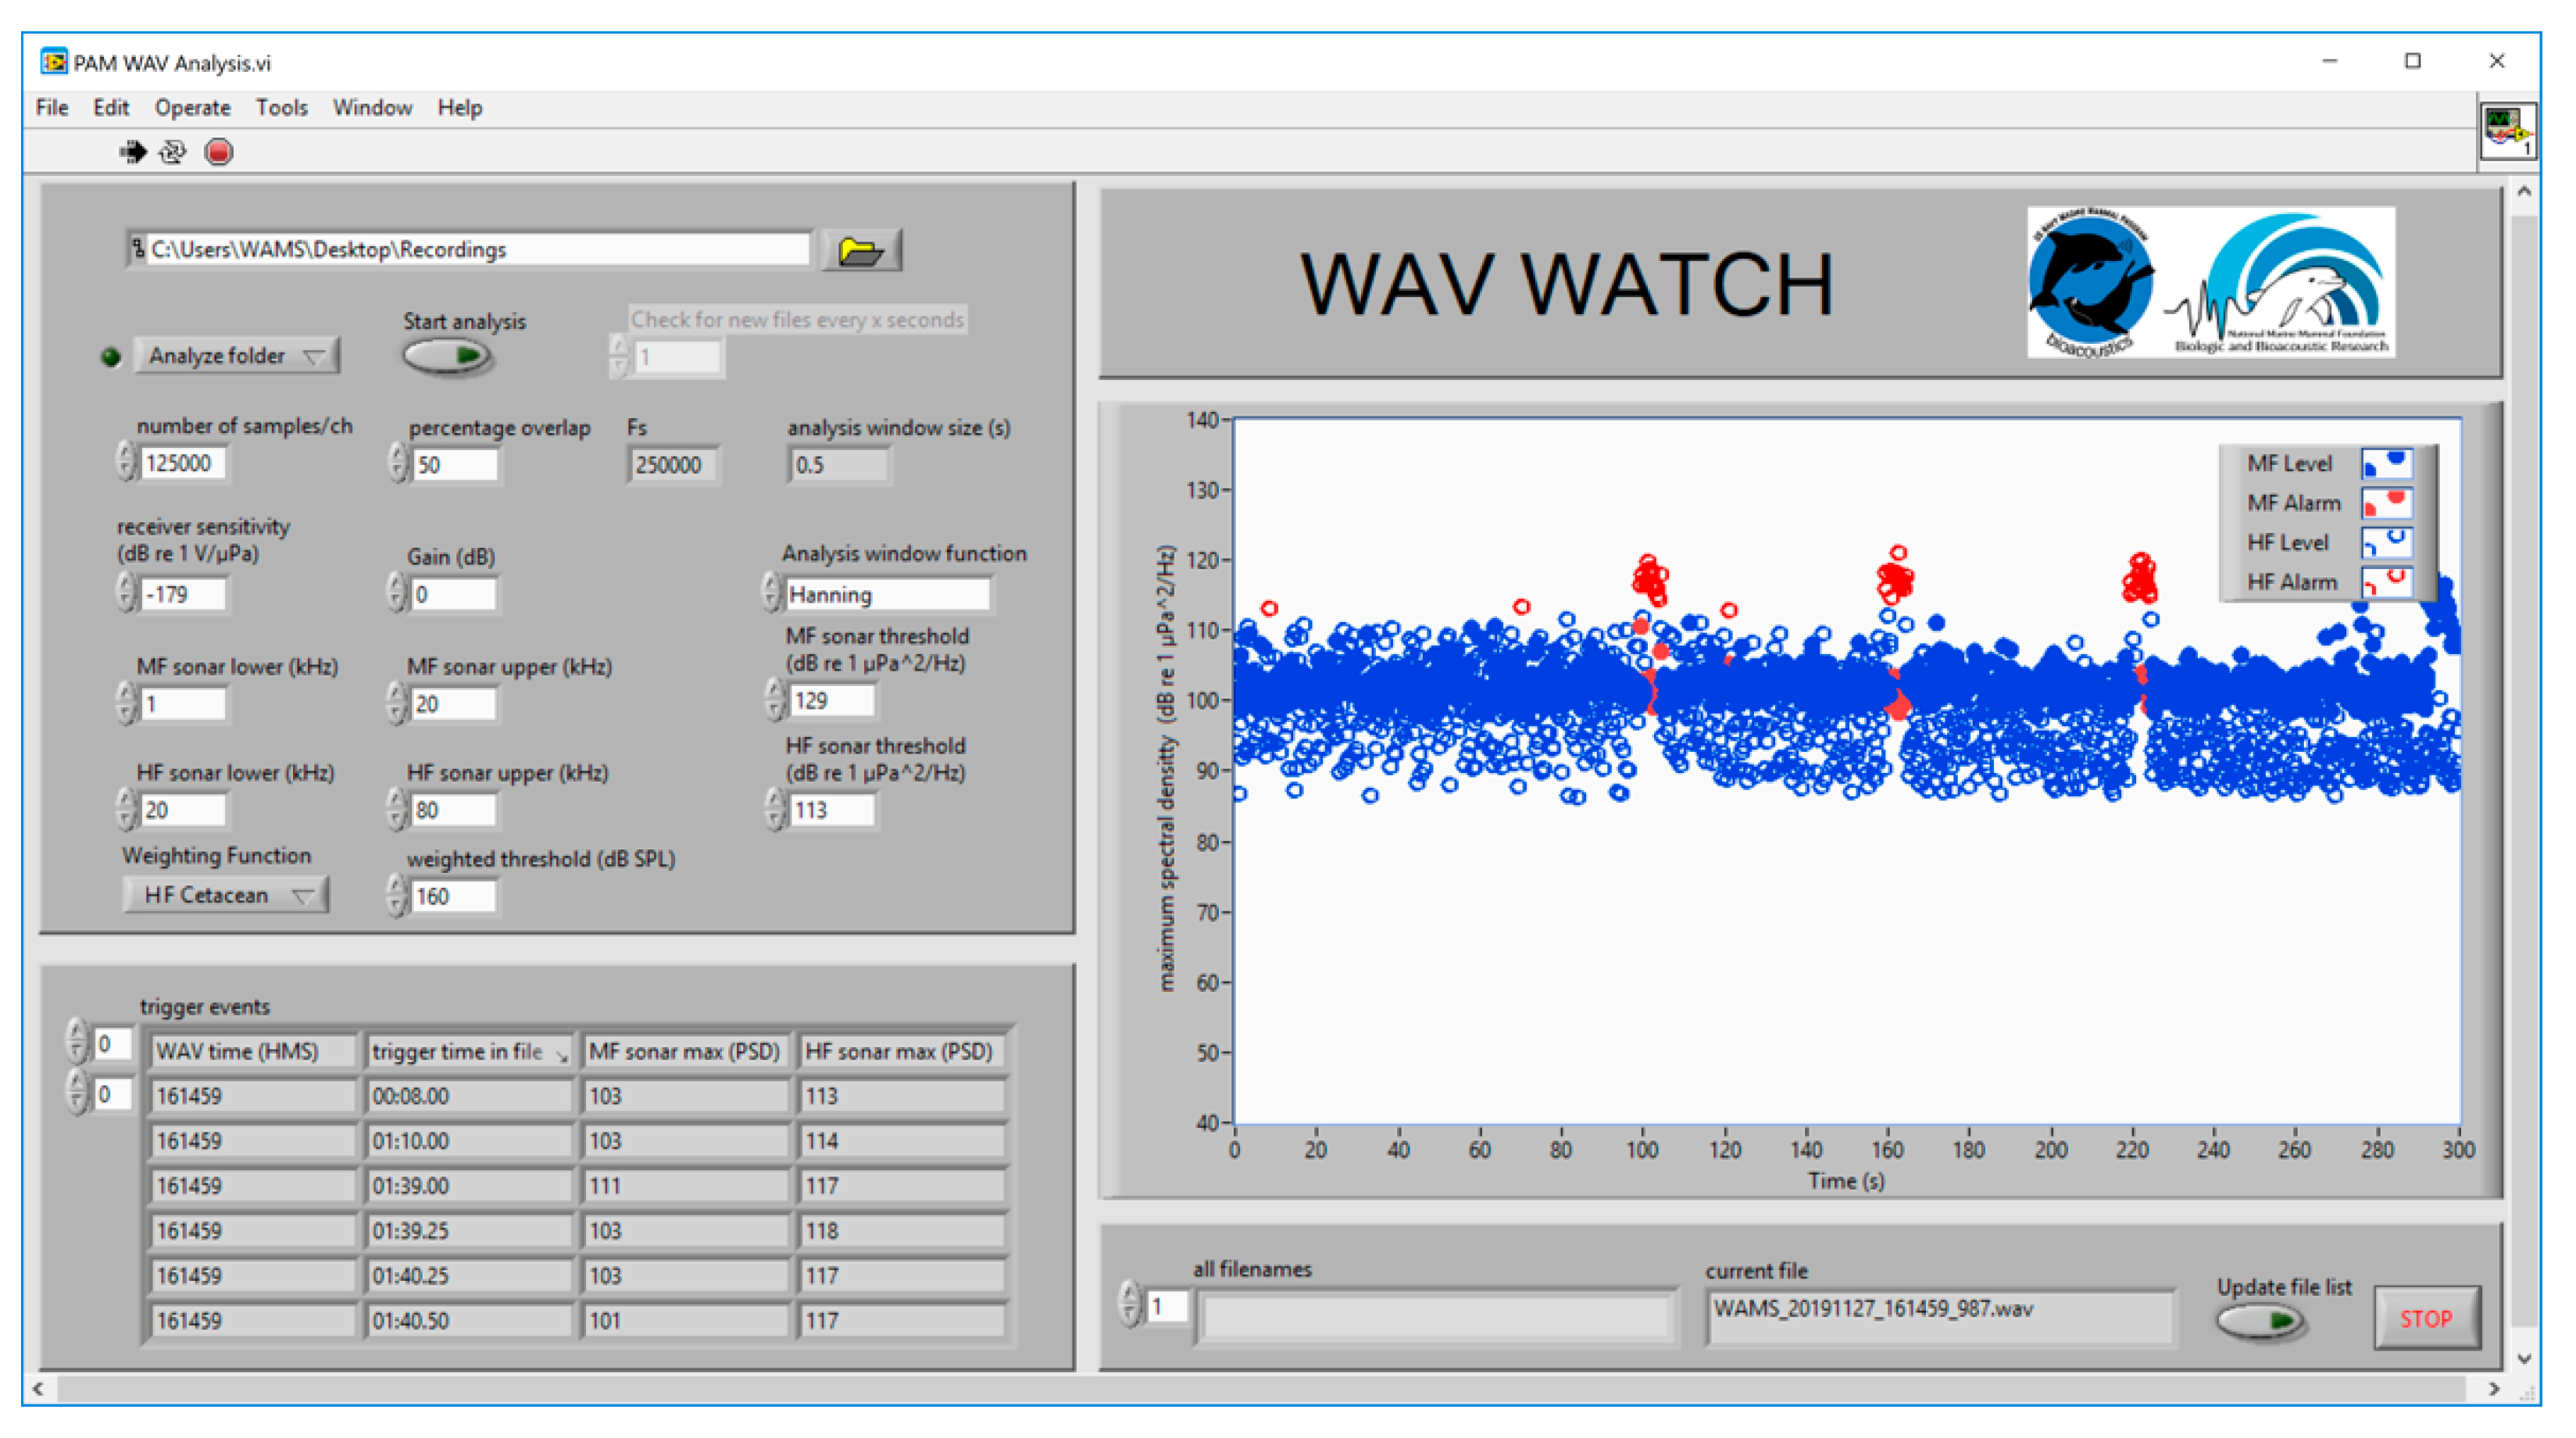Toggle the Start analysis switch

coord(446,356)
